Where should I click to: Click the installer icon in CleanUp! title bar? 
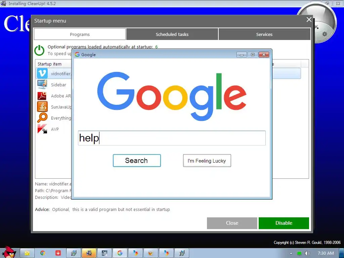click(x=3, y=3)
